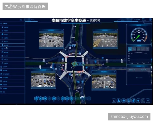The image size is (153, 123).
Task: Open the upper-right camera video feed
Action: 105,40
